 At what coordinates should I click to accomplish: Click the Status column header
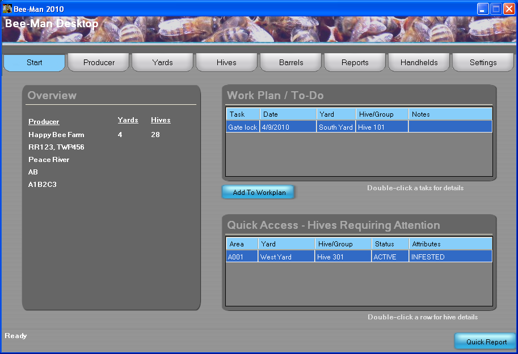point(390,244)
